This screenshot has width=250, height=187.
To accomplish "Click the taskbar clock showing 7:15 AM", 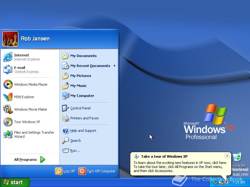I will click(x=238, y=182).
